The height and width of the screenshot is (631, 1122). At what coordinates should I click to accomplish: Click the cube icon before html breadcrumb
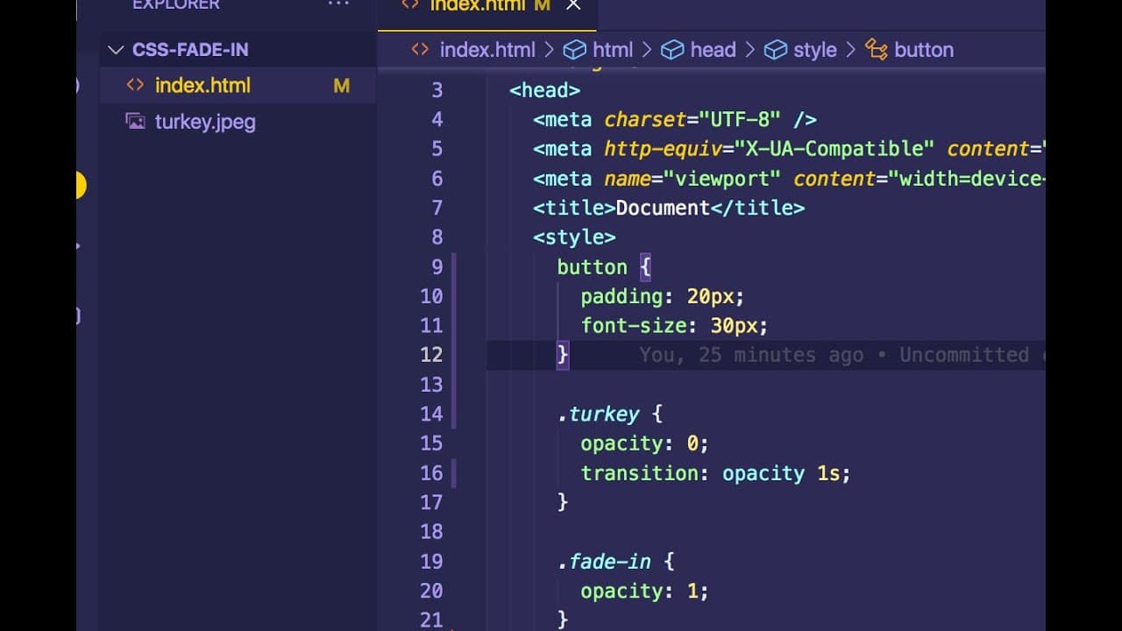[574, 50]
